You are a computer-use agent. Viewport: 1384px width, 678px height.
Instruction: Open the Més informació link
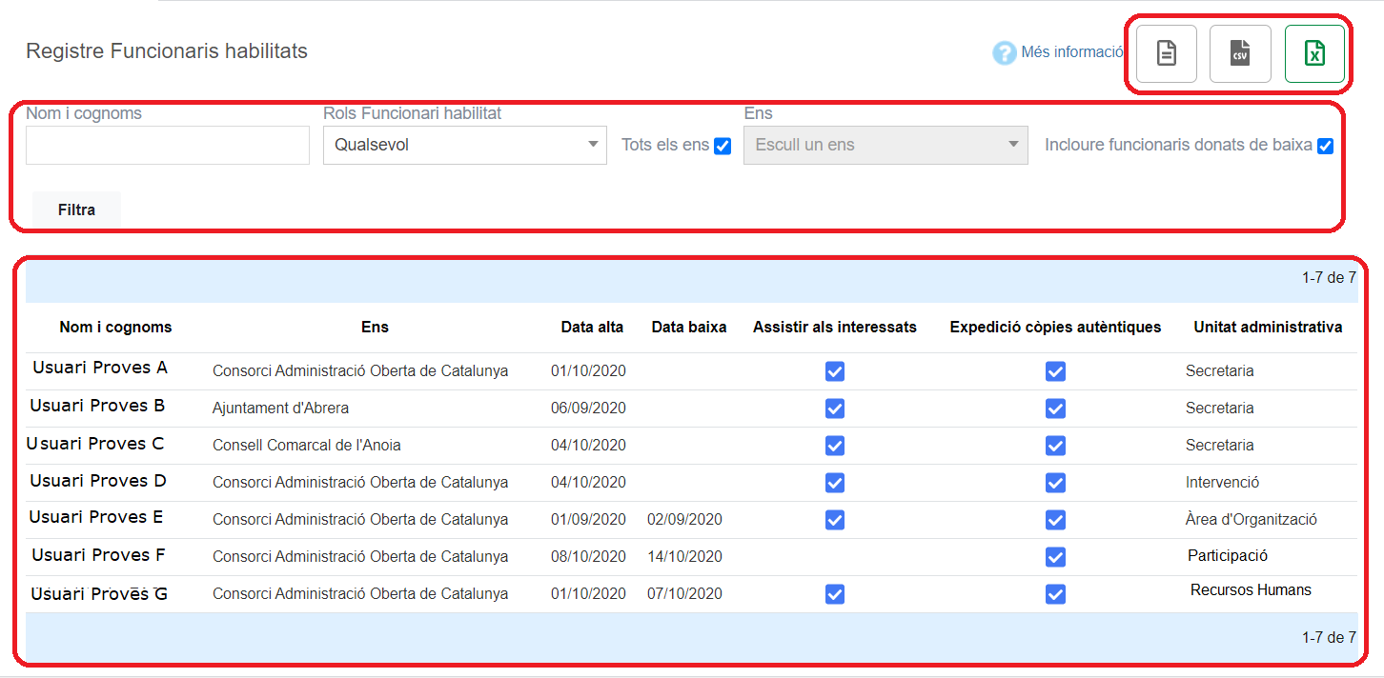click(1071, 52)
